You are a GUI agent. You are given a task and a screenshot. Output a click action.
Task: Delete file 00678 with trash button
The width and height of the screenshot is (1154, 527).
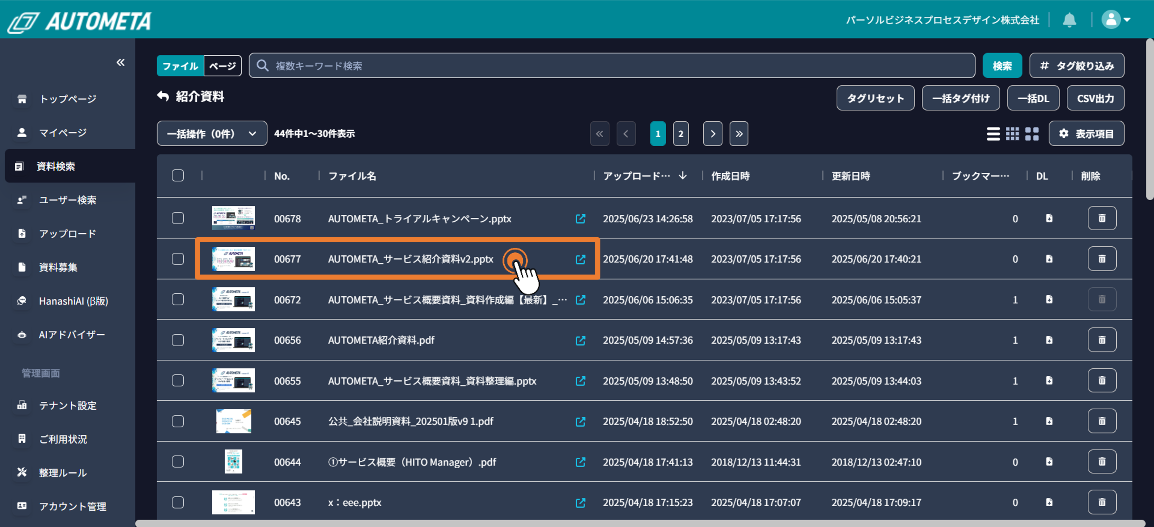[x=1101, y=218]
